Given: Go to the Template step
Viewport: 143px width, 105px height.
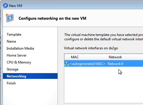Looking at the screenshot, I should (14, 35).
